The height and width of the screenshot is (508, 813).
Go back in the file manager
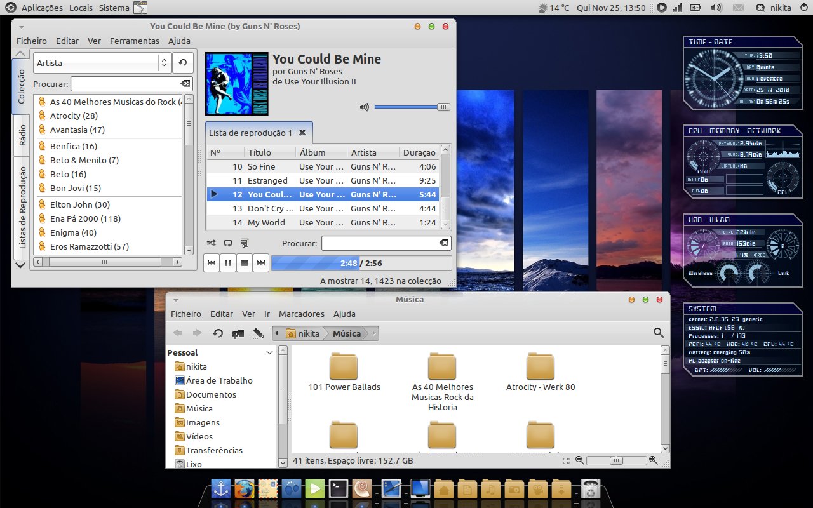point(177,333)
